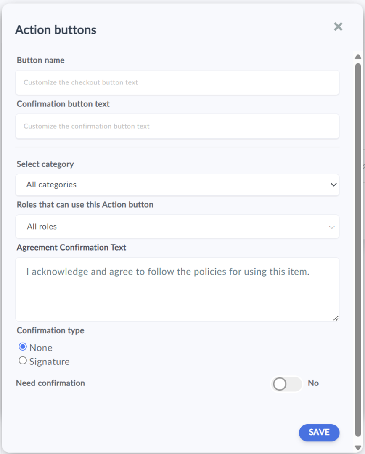Enable the Need confirmation toggle
This screenshot has height=454, width=365.
click(286, 384)
